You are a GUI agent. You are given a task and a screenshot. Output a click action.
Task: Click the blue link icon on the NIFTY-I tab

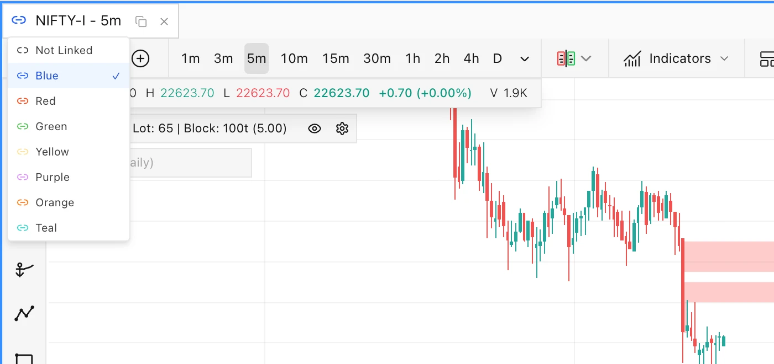[x=19, y=21]
